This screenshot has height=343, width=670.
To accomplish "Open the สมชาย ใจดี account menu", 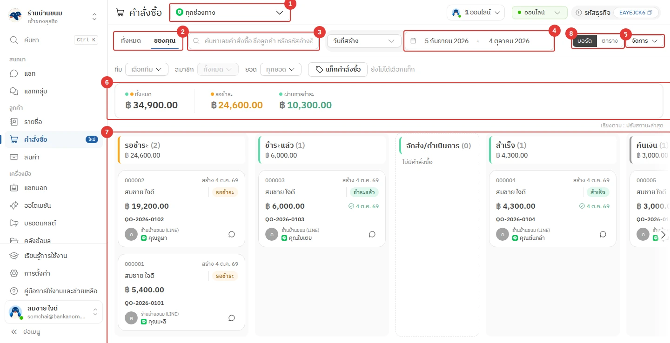I will point(54,312).
